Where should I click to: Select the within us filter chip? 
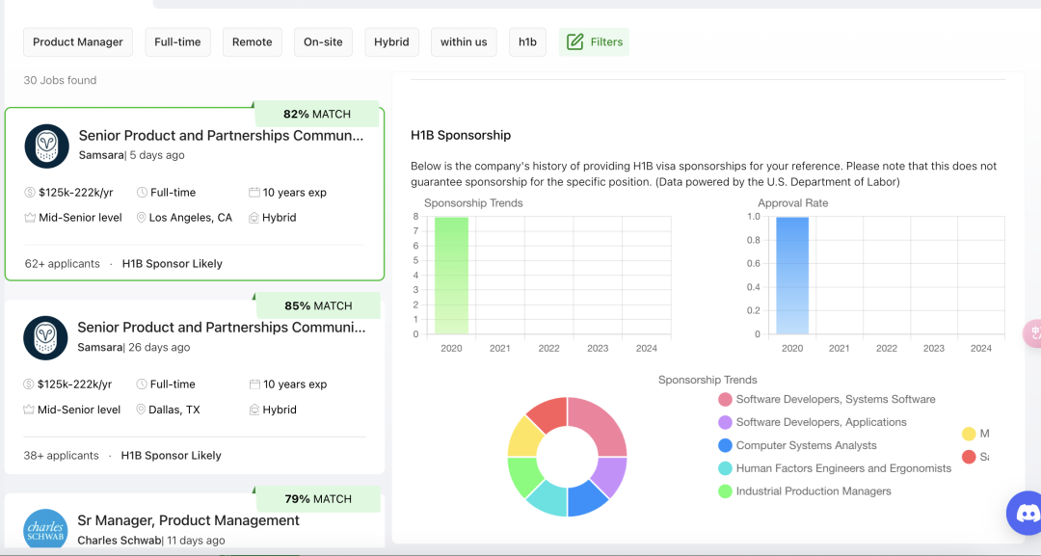pyautogui.click(x=464, y=41)
